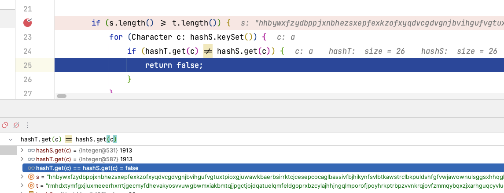Image resolution: width=504 pixels, height=193 pixels.
Task: Expand the variable s string node
Action: [x=22, y=177]
